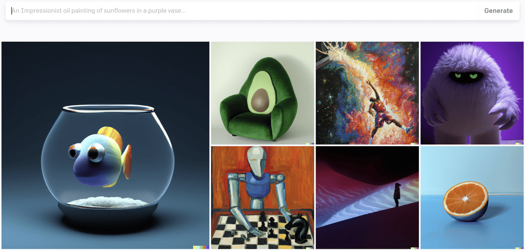This screenshot has width=525, height=250.
Task: Focus the image prompt text field
Action: point(242,11)
